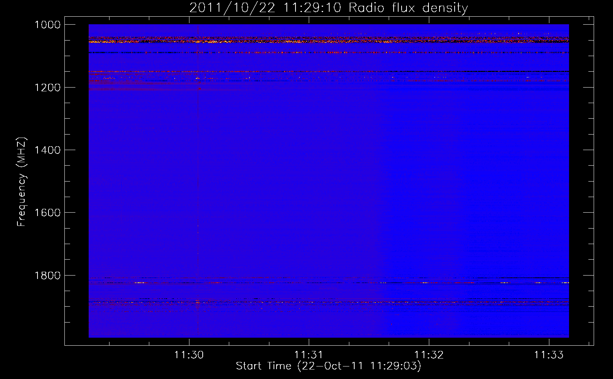
Task: Click the 1600 frequency tick label
Action: [48, 213]
